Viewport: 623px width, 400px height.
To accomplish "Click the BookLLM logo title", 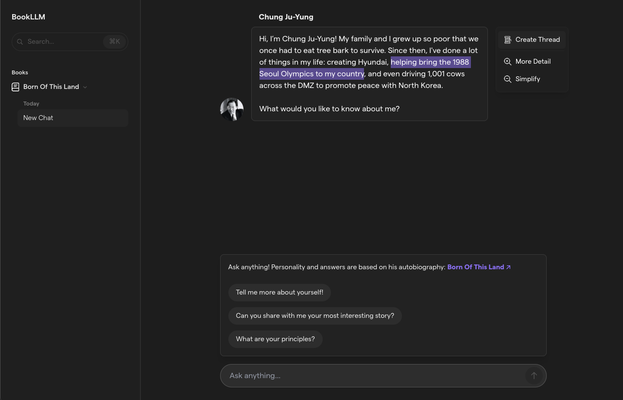I will pyautogui.click(x=28, y=17).
